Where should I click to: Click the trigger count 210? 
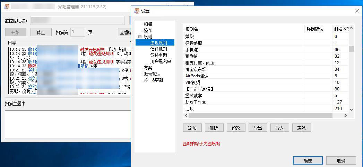(338, 108)
